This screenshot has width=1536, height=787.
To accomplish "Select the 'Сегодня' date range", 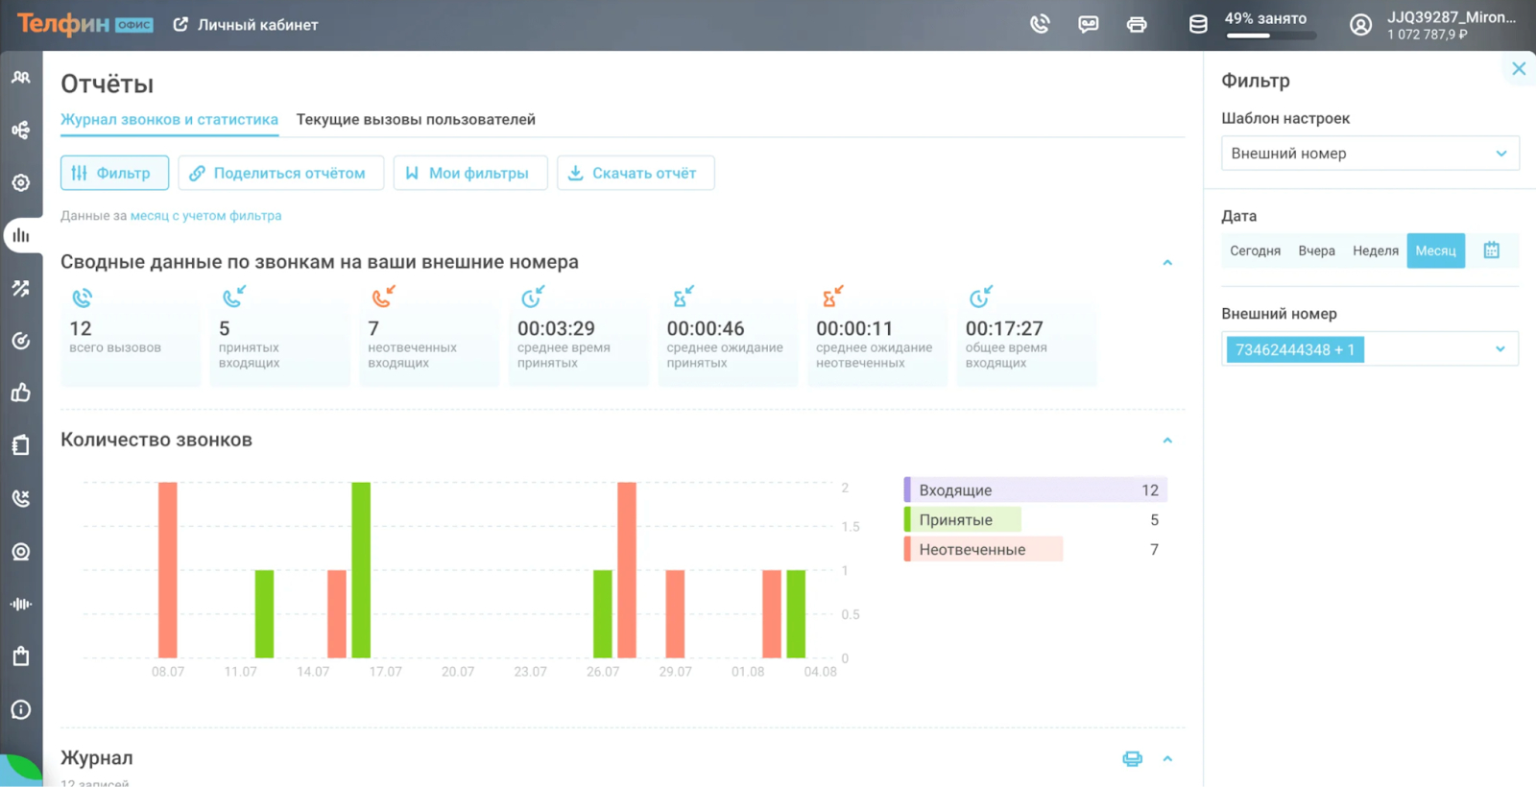I will tap(1255, 250).
